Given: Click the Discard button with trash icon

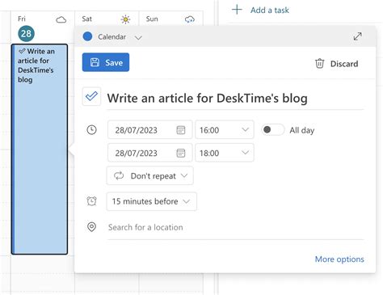Looking at the screenshot, I should click(336, 64).
